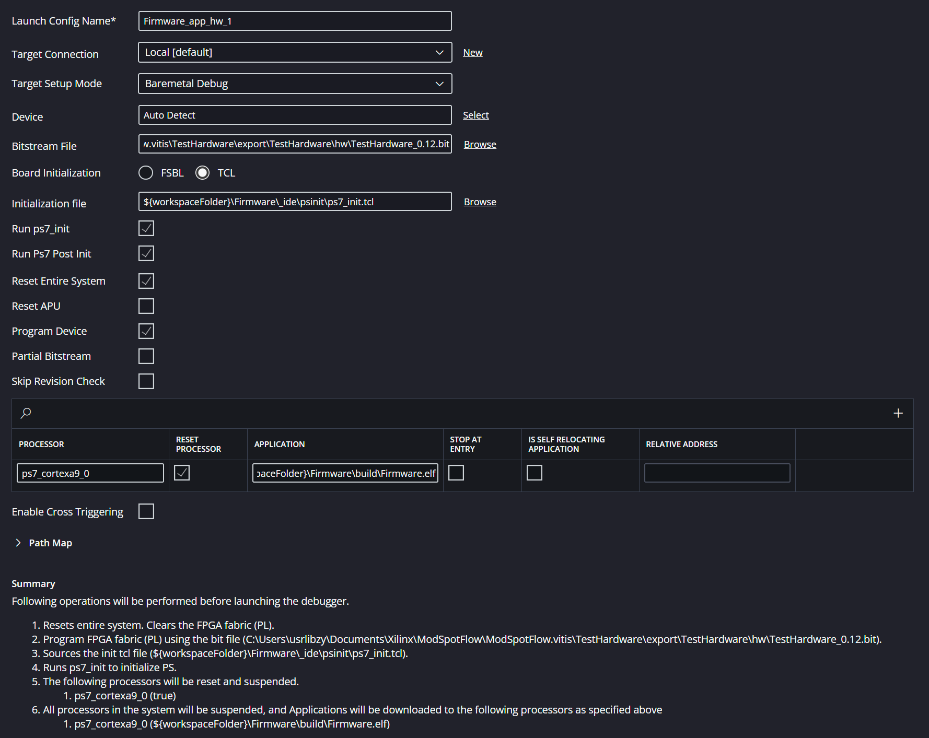
Task: Select the TCL board initialization radio button
Action: coord(203,173)
